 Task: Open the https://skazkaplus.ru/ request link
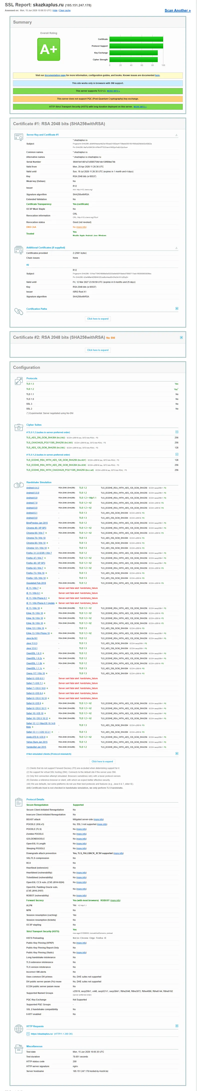point(42,1034)
